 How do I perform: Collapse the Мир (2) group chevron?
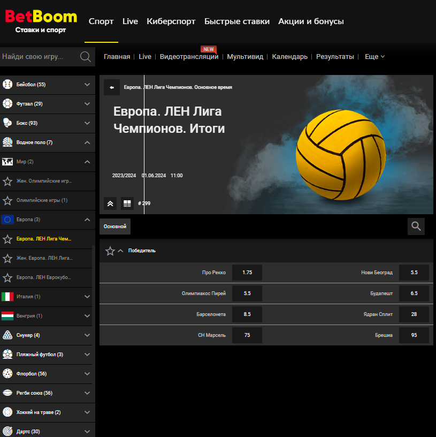87,162
